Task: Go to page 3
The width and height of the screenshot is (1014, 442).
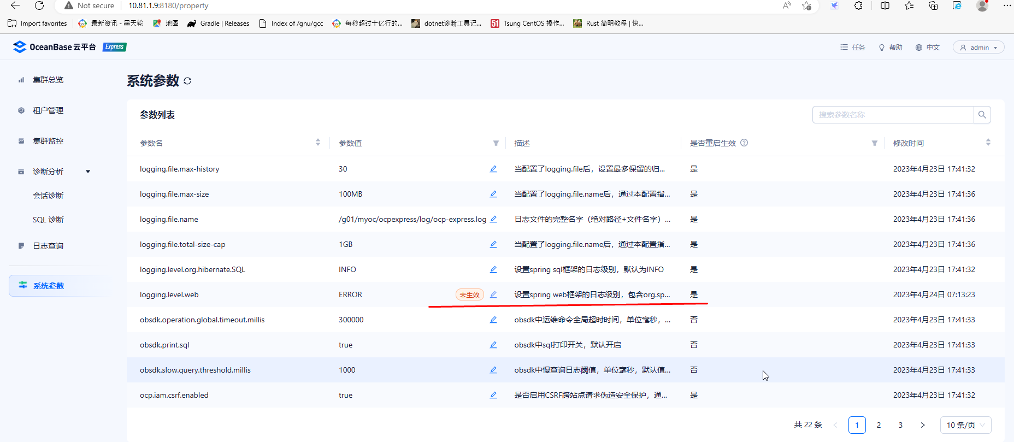Action: tap(900, 425)
